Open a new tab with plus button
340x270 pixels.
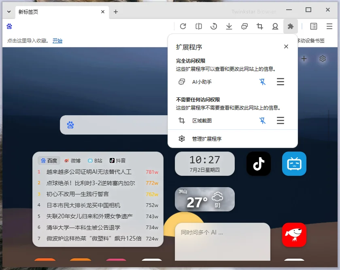(x=116, y=12)
